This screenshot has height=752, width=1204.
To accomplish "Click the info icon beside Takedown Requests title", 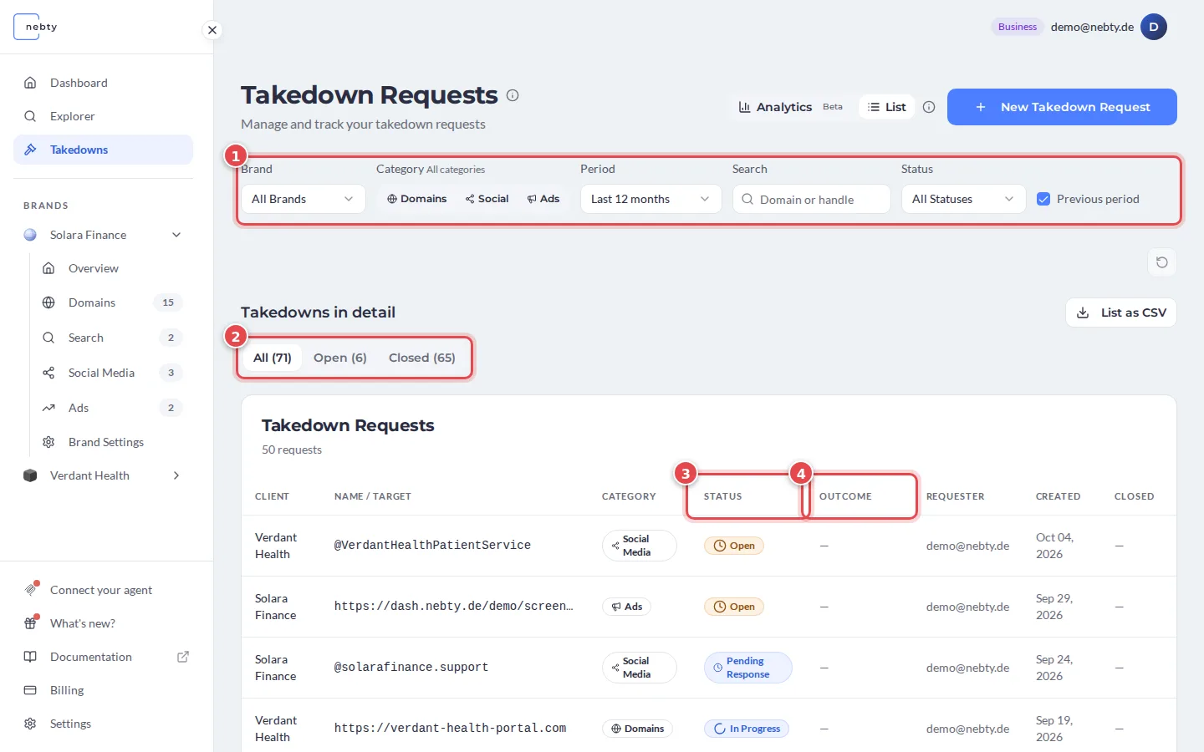I will [513, 95].
